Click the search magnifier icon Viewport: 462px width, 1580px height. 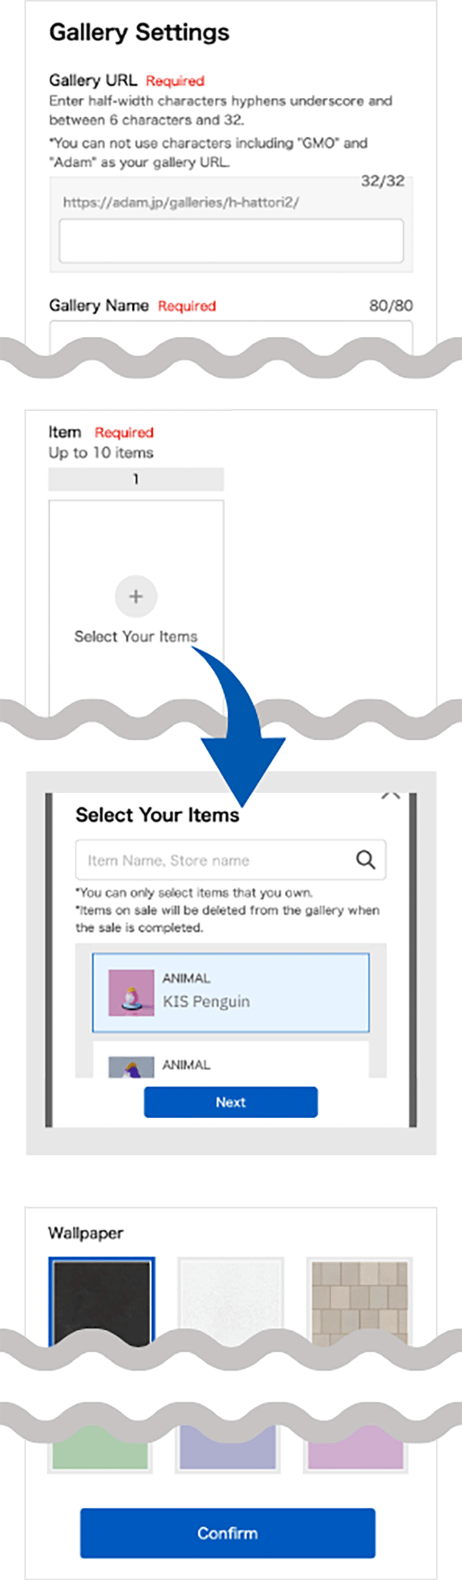(x=366, y=860)
